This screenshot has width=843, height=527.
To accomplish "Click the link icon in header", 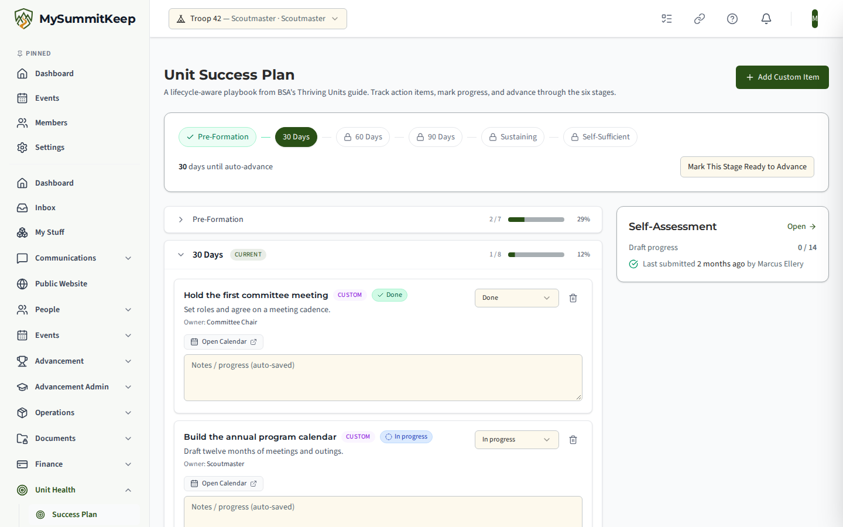I will [700, 19].
